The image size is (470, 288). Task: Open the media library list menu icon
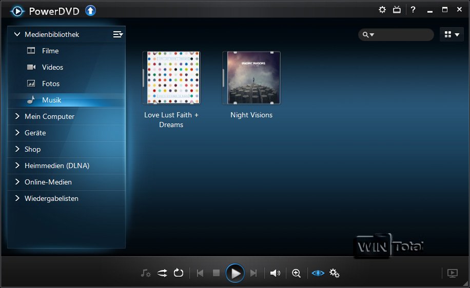coord(118,34)
